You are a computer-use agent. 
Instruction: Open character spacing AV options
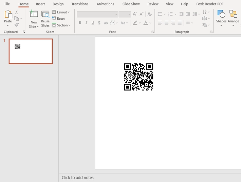(114, 23)
